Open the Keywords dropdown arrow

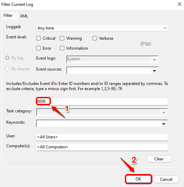[164, 124]
